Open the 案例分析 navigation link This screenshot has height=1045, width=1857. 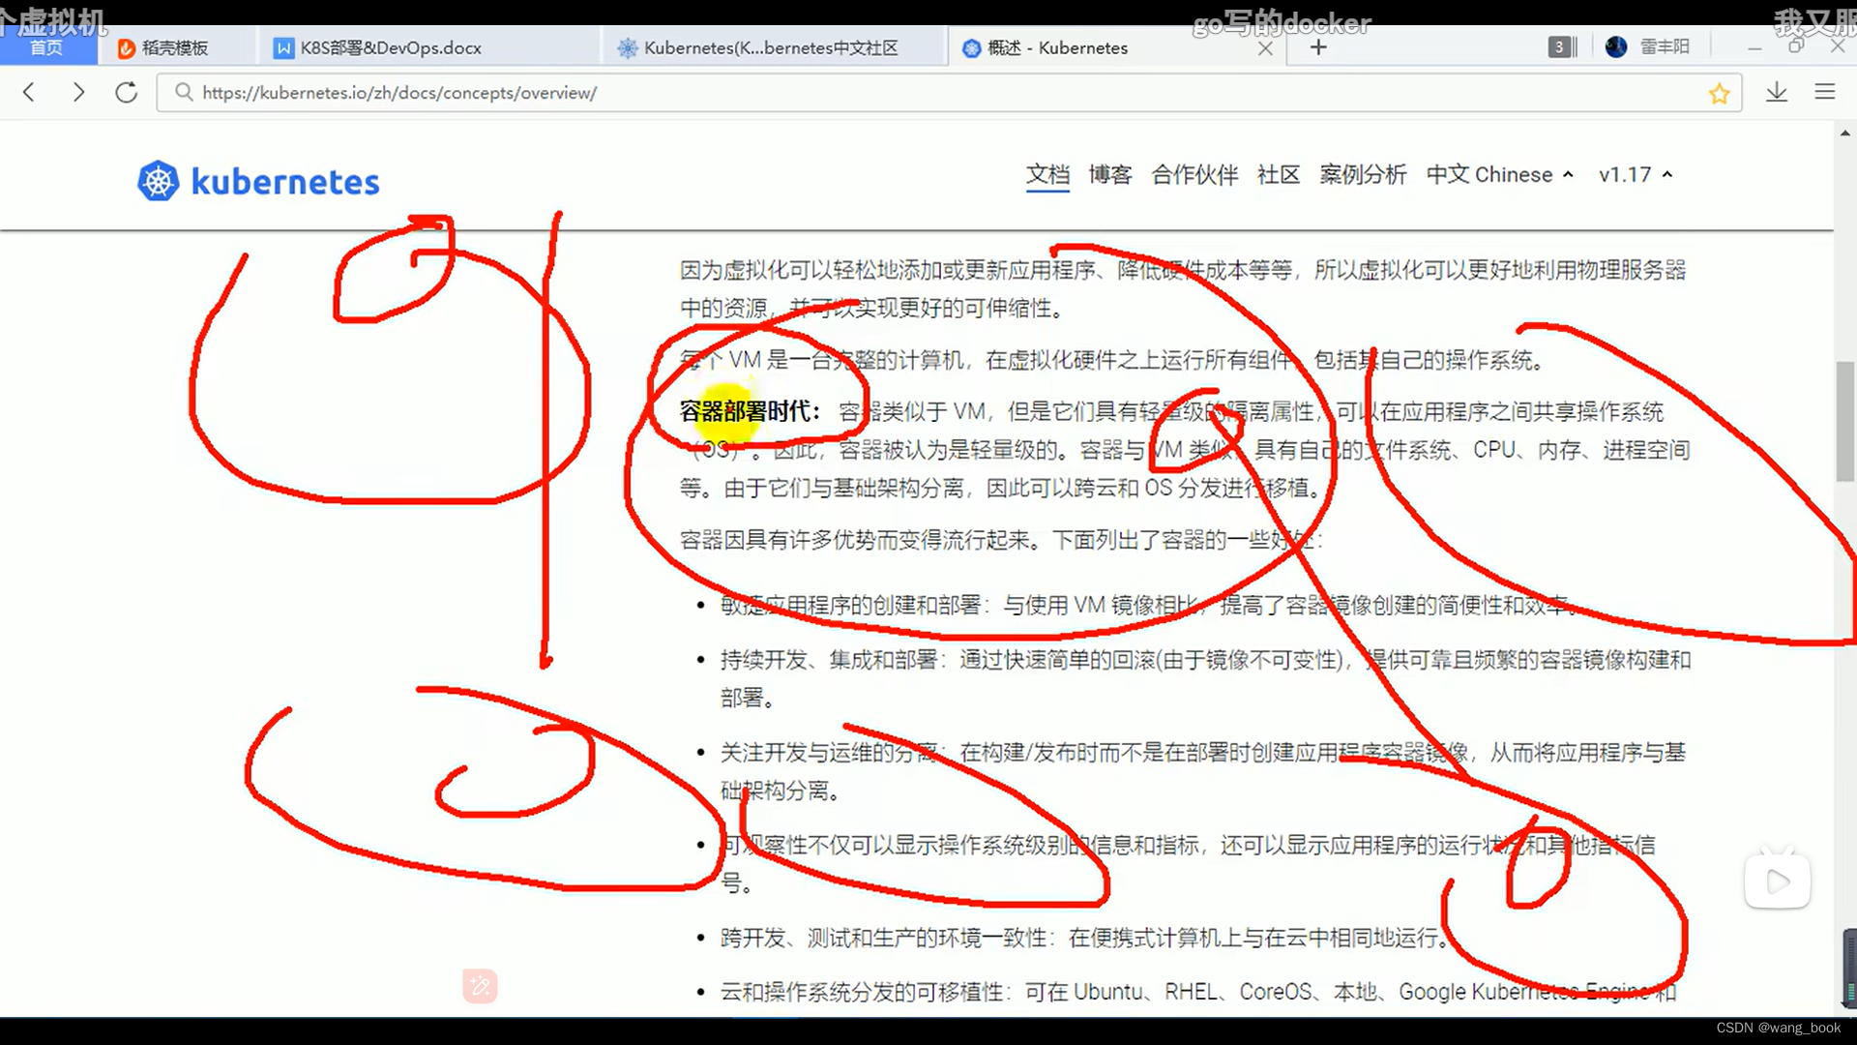pos(1363,175)
